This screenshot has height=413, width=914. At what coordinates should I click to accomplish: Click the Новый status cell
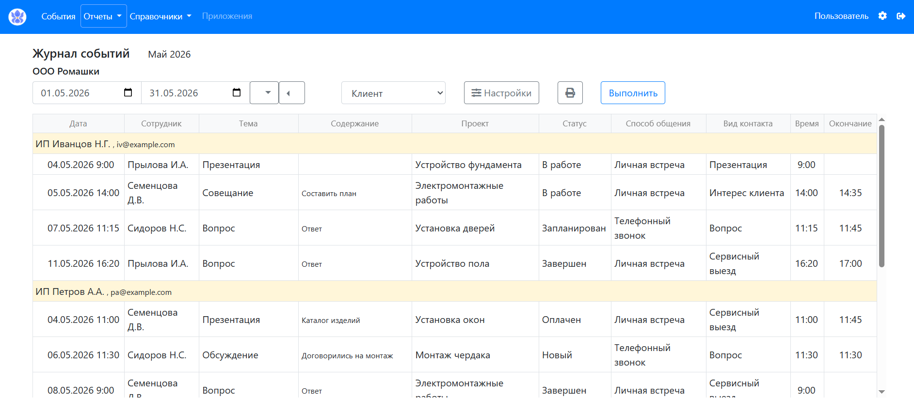tap(575, 355)
